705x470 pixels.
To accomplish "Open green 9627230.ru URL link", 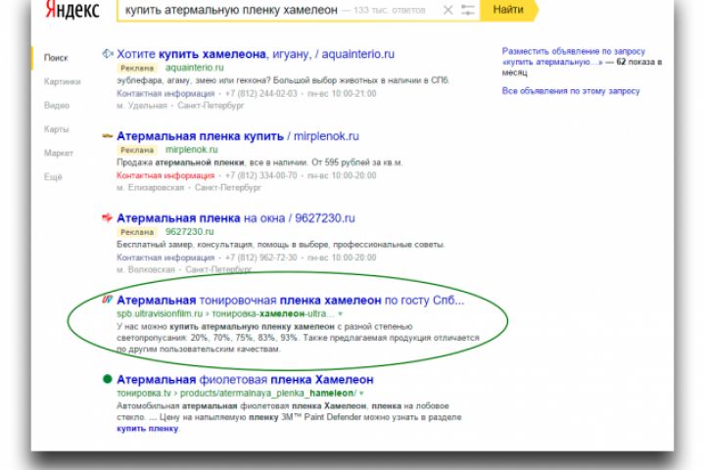I will pyautogui.click(x=189, y=232).
